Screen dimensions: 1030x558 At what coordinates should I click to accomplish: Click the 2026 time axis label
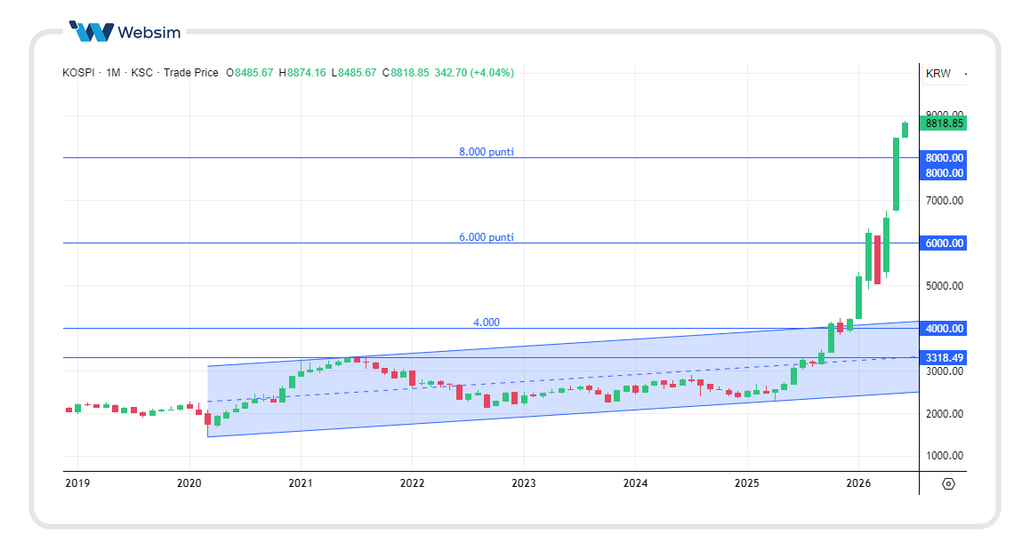[x=858, y=483]
